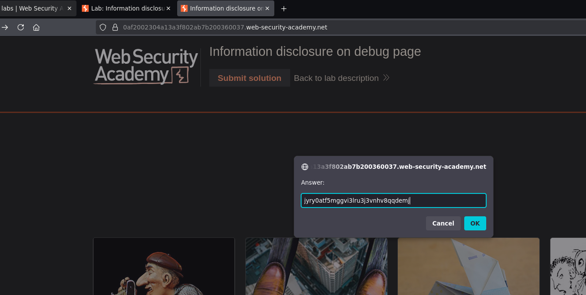The height and width of the screenshot is (295, 586).
Task: Click 'Information disclosure on debug page' heading
Action: point(315,51)
